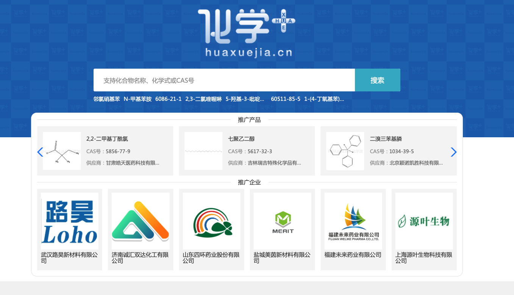Open hot search term 1-(4-丁氧基苯)…
This screenshot has width=514, height=295.
324,99
